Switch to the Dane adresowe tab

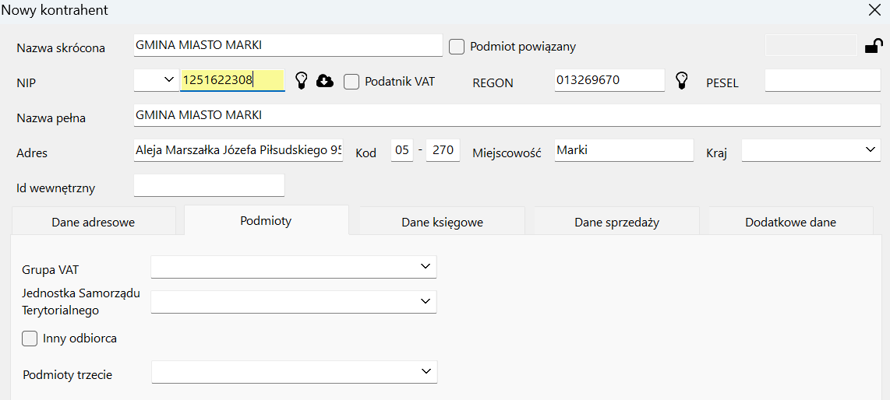[94, 222]
